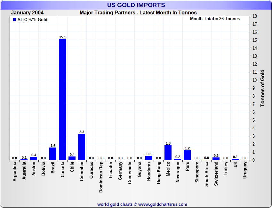The width and height of the screenshot is (272, 208).
Task: Click the Dominican Rep axis label
Action: pyautogui.click(x=101, y=177)
